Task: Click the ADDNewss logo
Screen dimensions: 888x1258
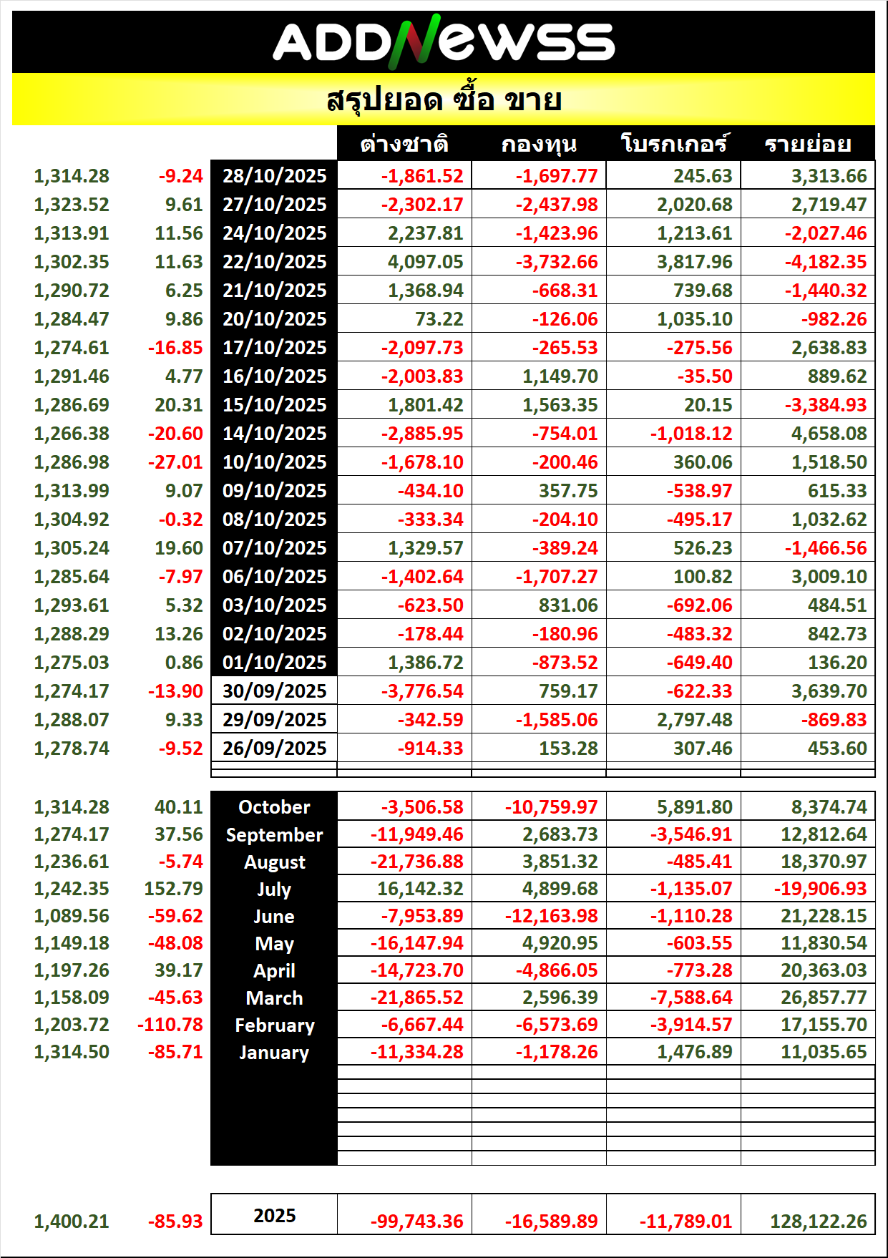Action: tap(444, 42)
